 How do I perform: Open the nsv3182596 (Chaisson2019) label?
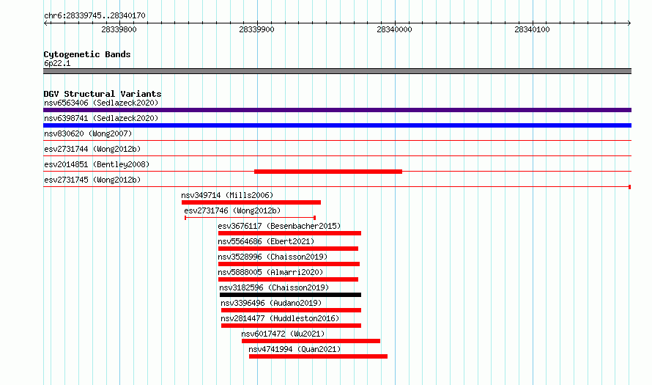point(274,287)
